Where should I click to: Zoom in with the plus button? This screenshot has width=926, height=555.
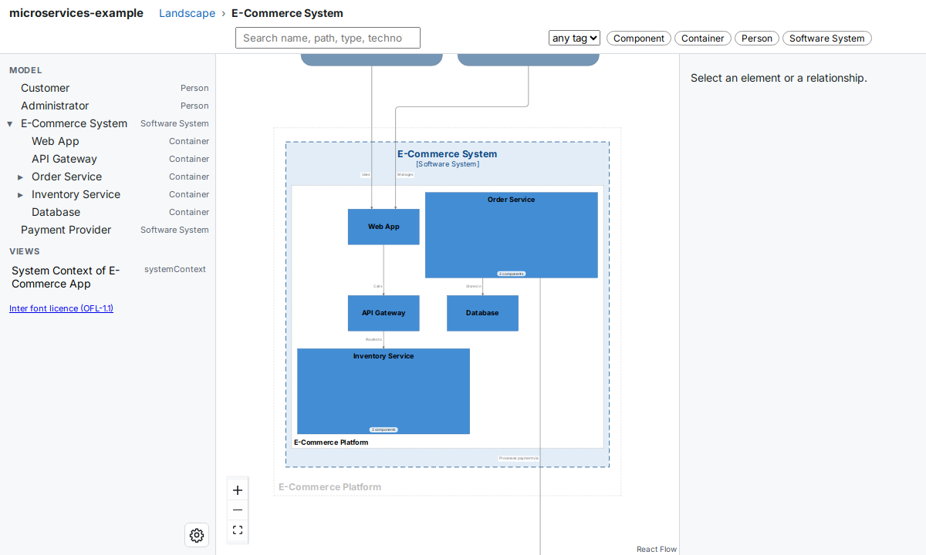(x=238, y=490)
